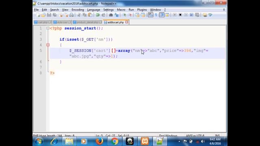Viewport: 260px width, 146px height.
Task: Click the user-defined language toolbar icon
Action: click(x=167, y=15)
